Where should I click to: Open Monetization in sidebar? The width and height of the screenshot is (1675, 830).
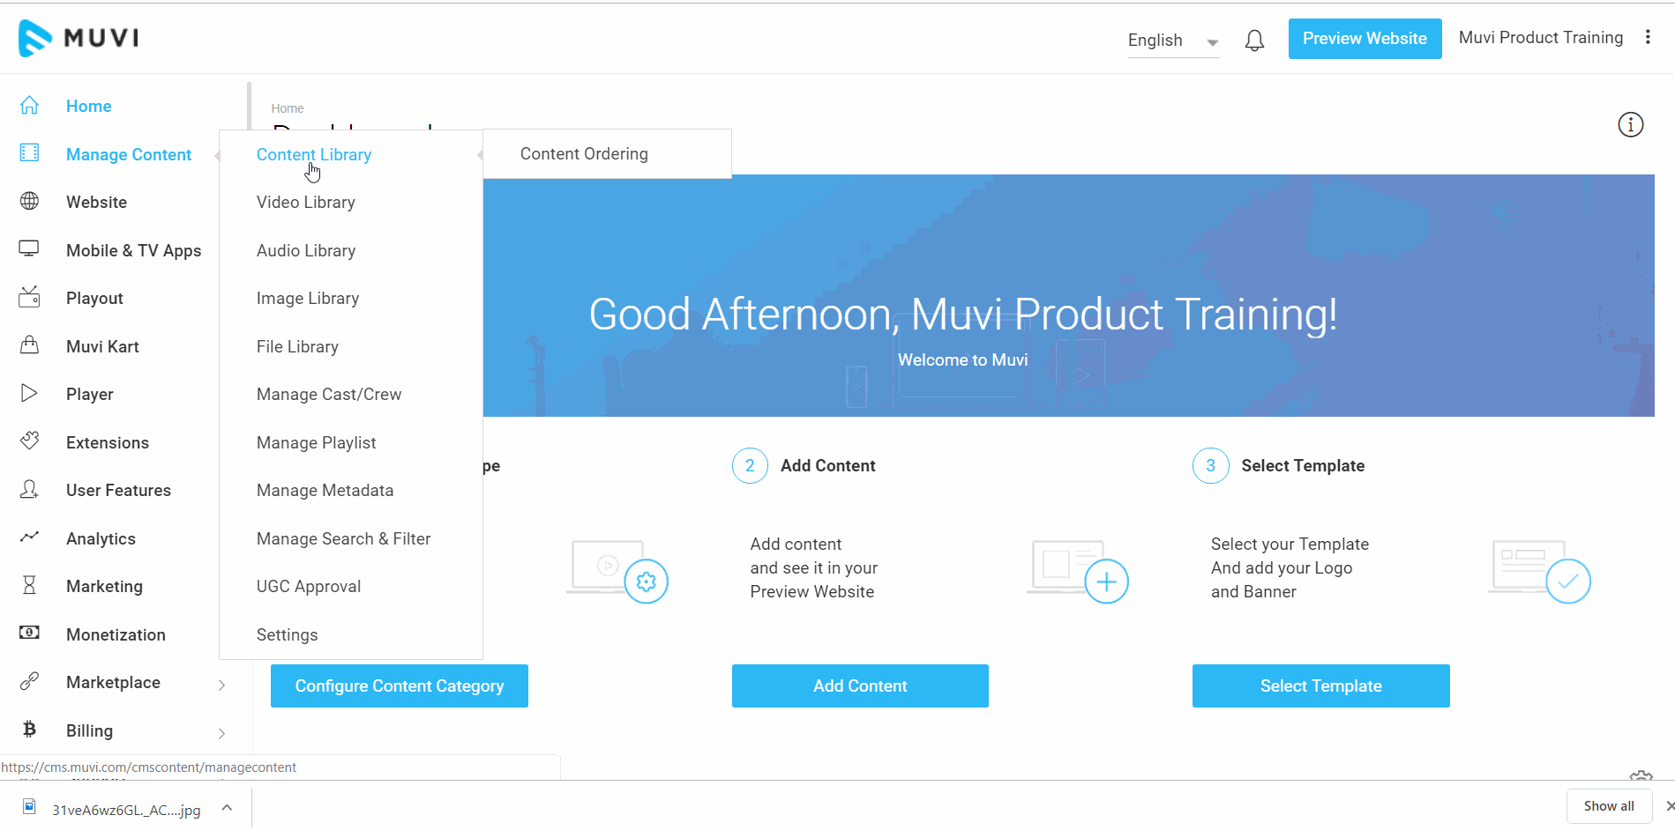[x=116, y=634]
